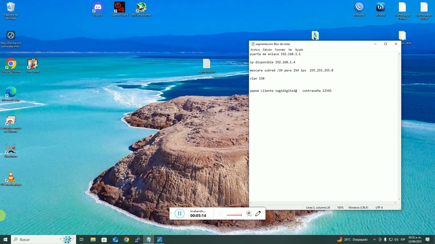
Task: Open the recorder pencil annotation tool
Action: tap(258, 213)
